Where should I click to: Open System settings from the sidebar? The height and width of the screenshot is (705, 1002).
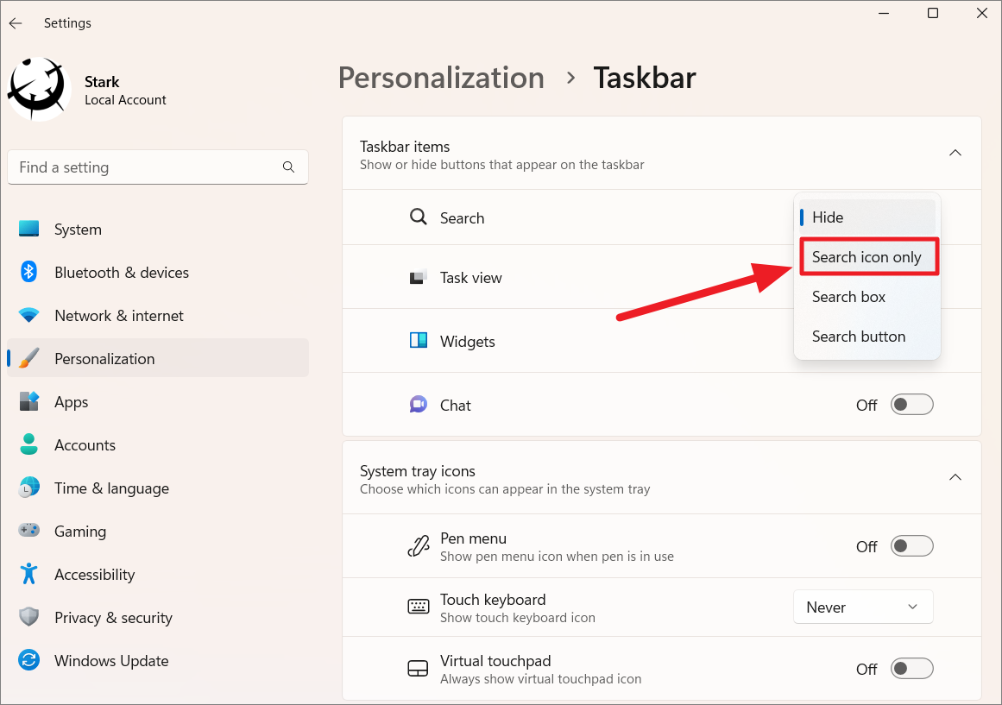pos(30,229)
